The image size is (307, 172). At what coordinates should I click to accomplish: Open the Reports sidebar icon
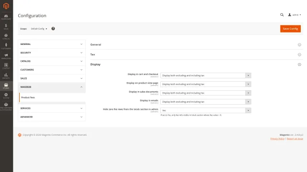(x=6, y=76)
